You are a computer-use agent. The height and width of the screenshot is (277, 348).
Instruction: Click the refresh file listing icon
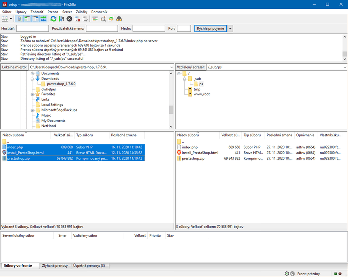[53, 19]
